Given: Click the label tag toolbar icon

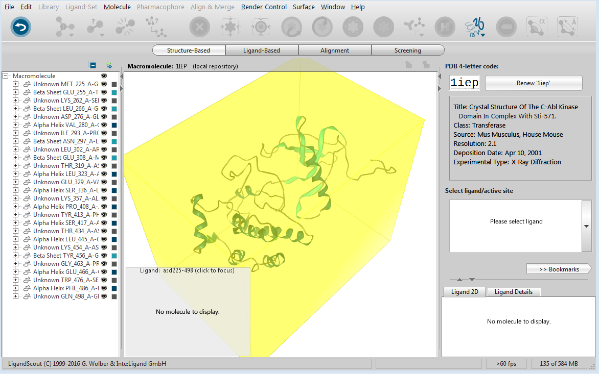Looking at the screenshot, I should point(506,27).
